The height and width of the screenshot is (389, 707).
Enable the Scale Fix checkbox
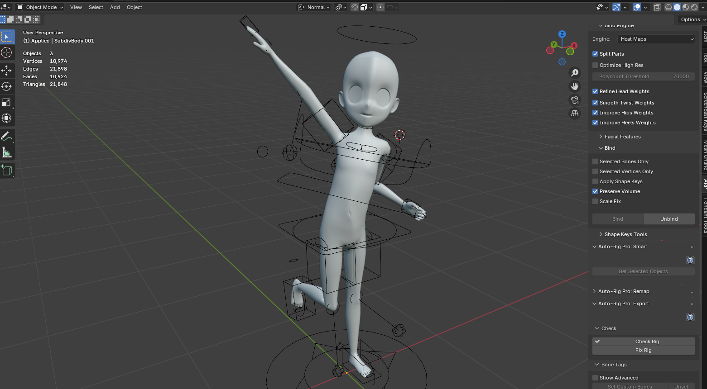(x=595, y=201)
